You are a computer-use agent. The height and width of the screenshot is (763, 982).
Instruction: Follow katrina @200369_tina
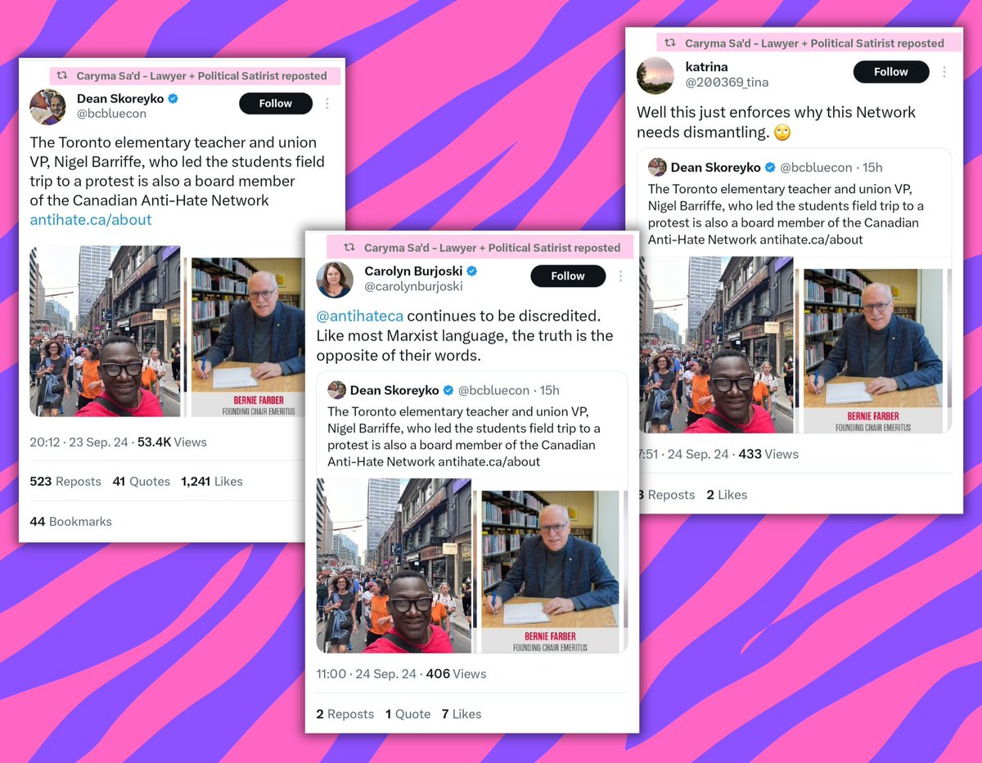click(x=891, y=72)
